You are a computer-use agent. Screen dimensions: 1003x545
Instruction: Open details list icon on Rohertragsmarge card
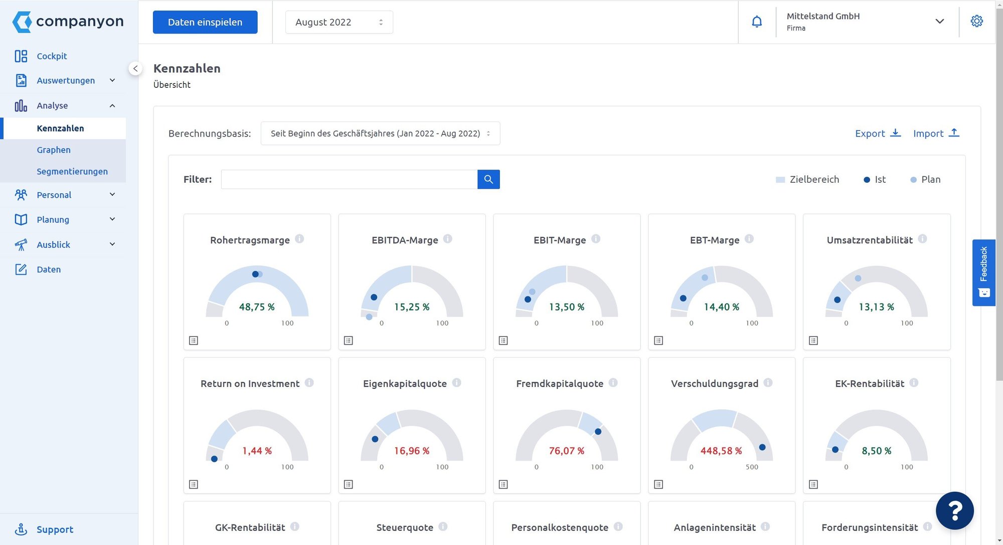(194, 340)
